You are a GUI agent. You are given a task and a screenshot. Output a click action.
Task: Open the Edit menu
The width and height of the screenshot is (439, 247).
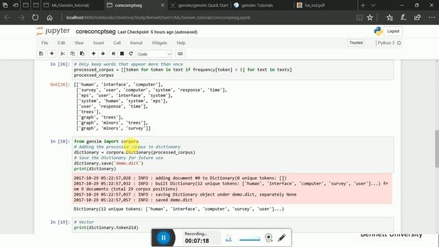click(61, 43)
